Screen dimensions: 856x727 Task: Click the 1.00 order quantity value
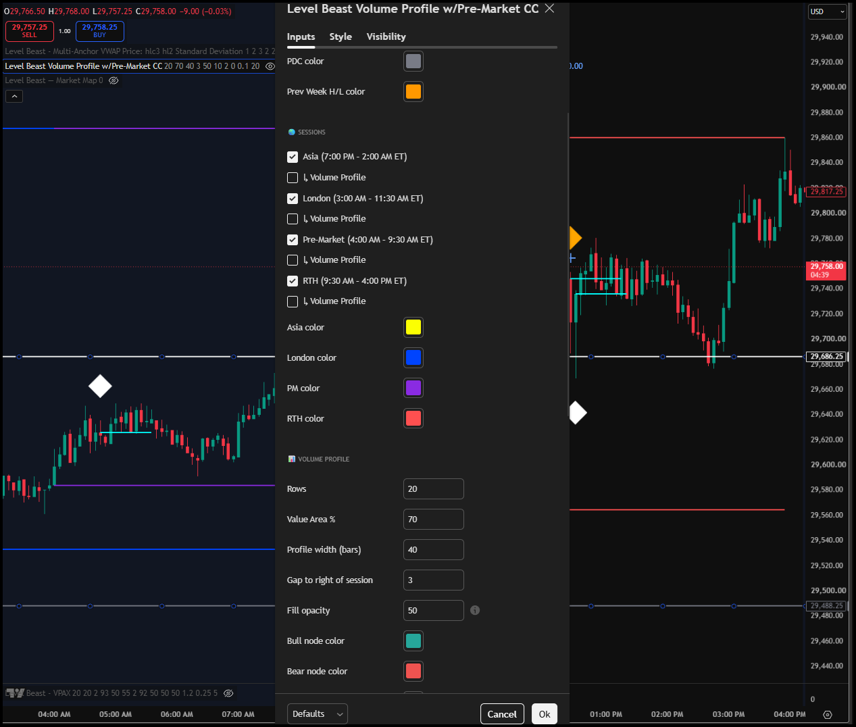click(x=65, y=31)
